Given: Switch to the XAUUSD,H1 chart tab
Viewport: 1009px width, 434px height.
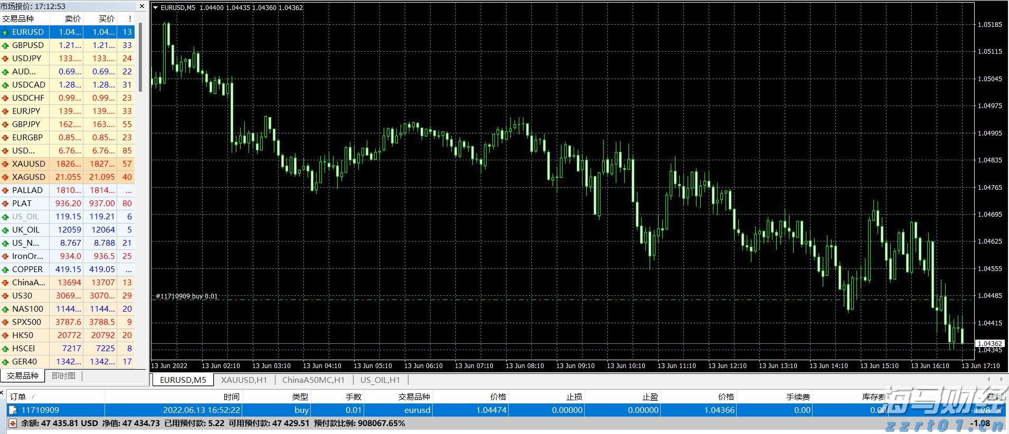Looking at the screenshot, I should point(244,380).
